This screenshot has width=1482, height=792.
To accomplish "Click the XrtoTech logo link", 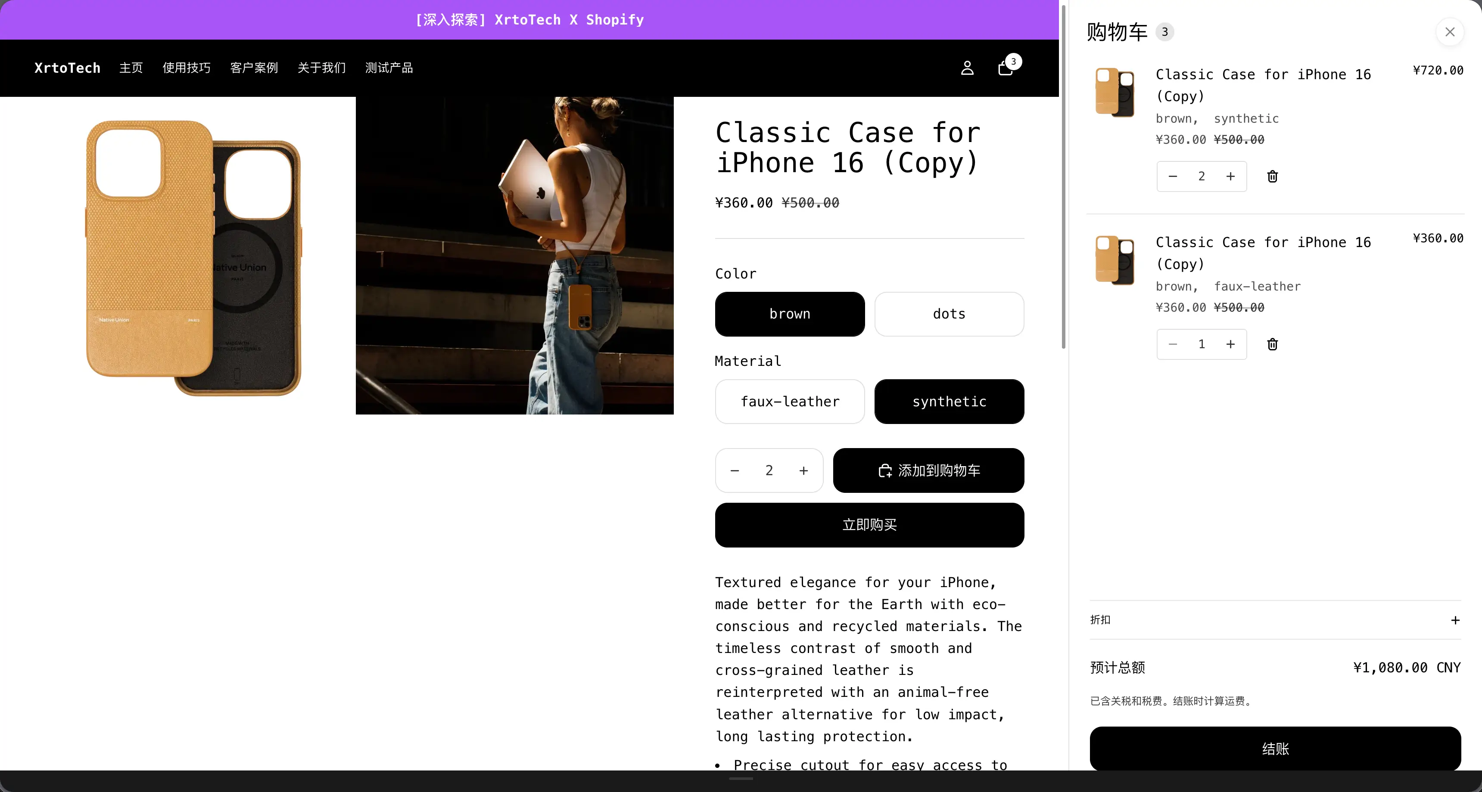I will 67,68.
